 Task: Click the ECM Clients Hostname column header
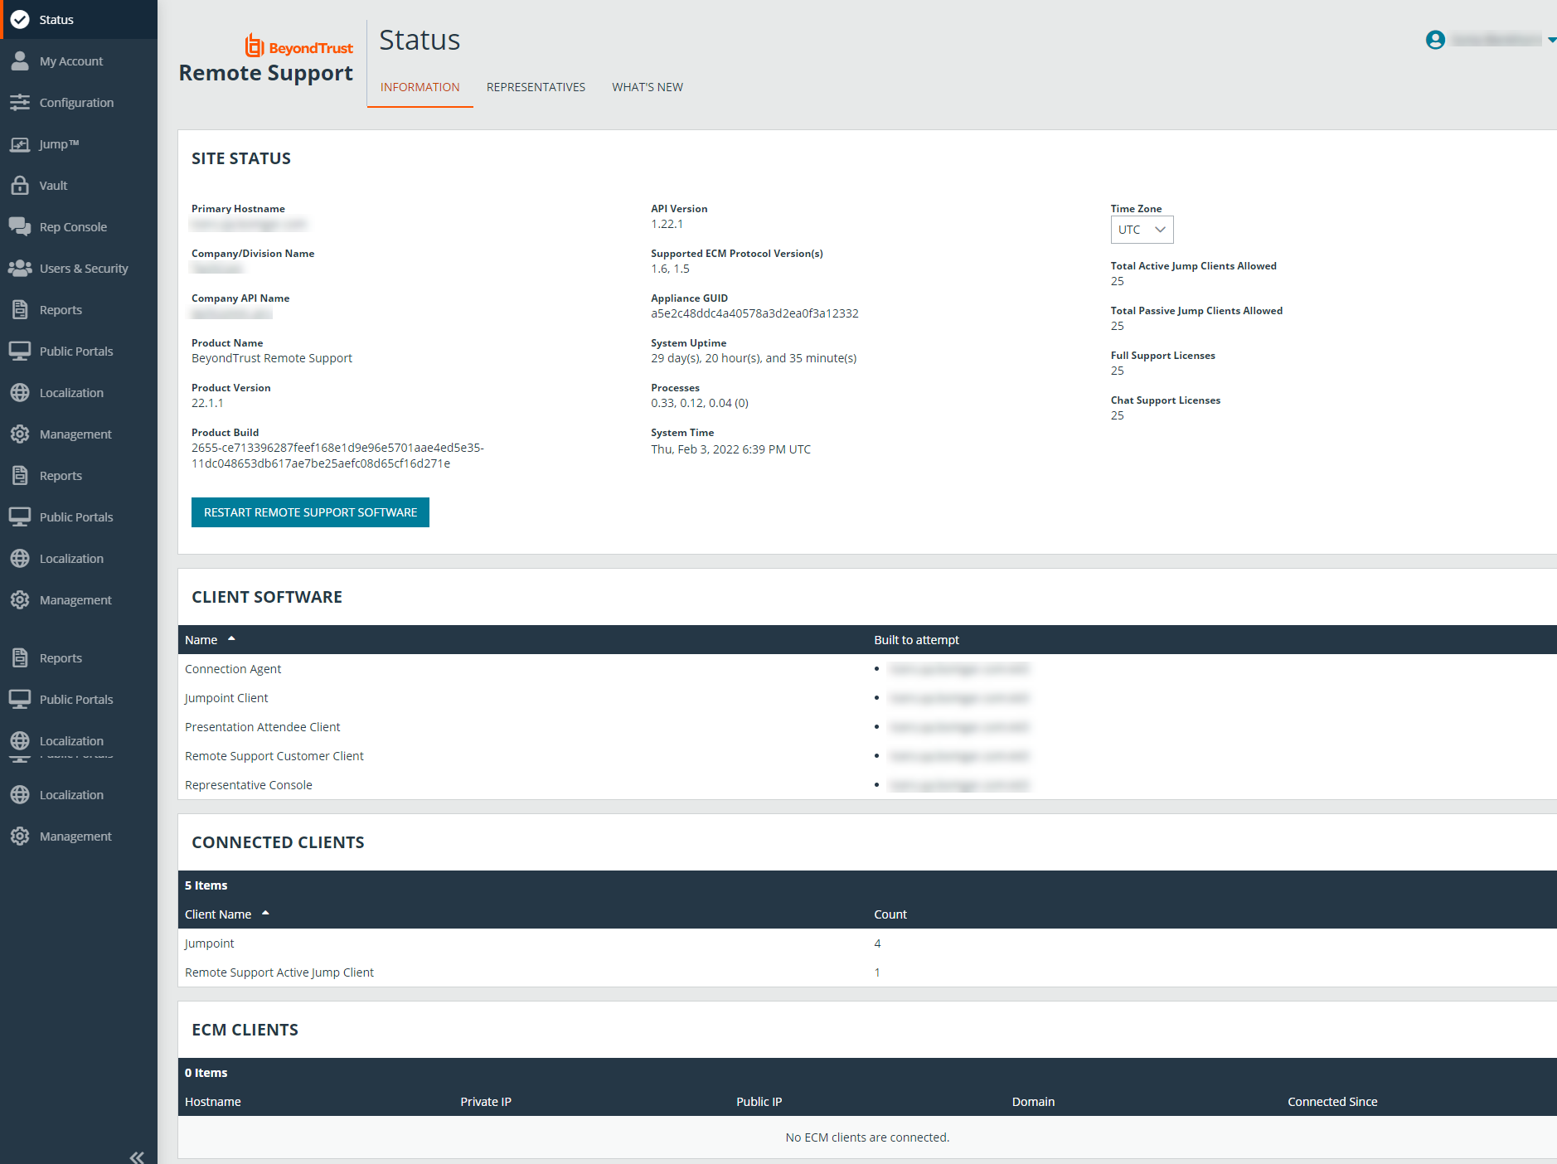[213, 1102]
